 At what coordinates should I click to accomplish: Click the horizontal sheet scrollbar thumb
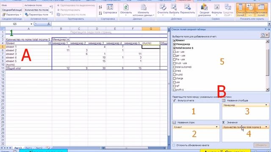126,148
